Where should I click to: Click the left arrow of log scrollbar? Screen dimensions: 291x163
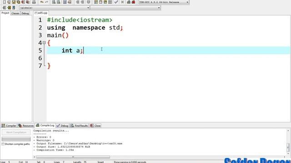pos(35,157)
